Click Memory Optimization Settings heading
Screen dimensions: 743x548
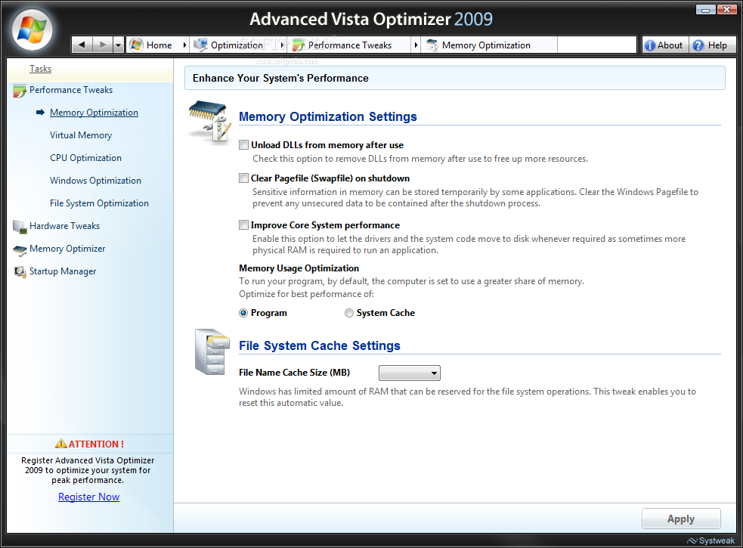click(327, 116)
